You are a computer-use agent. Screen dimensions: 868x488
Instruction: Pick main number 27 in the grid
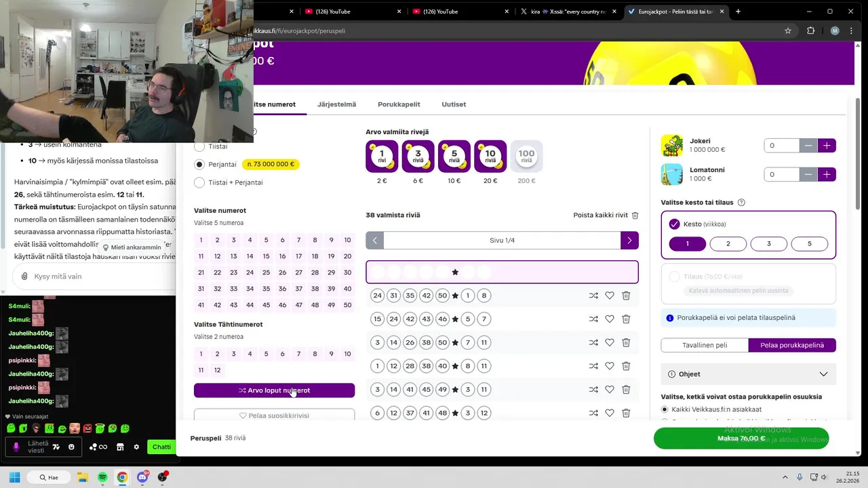(298, 272)
